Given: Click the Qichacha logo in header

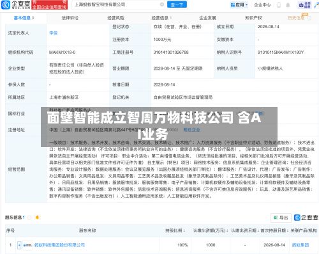Looking at the screenshot, I should click(16, 4).
